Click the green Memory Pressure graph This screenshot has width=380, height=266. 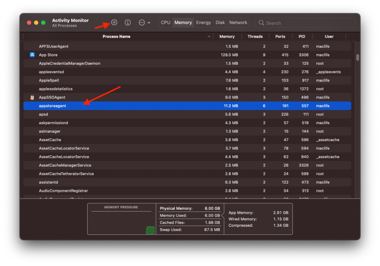pos(150,230)
